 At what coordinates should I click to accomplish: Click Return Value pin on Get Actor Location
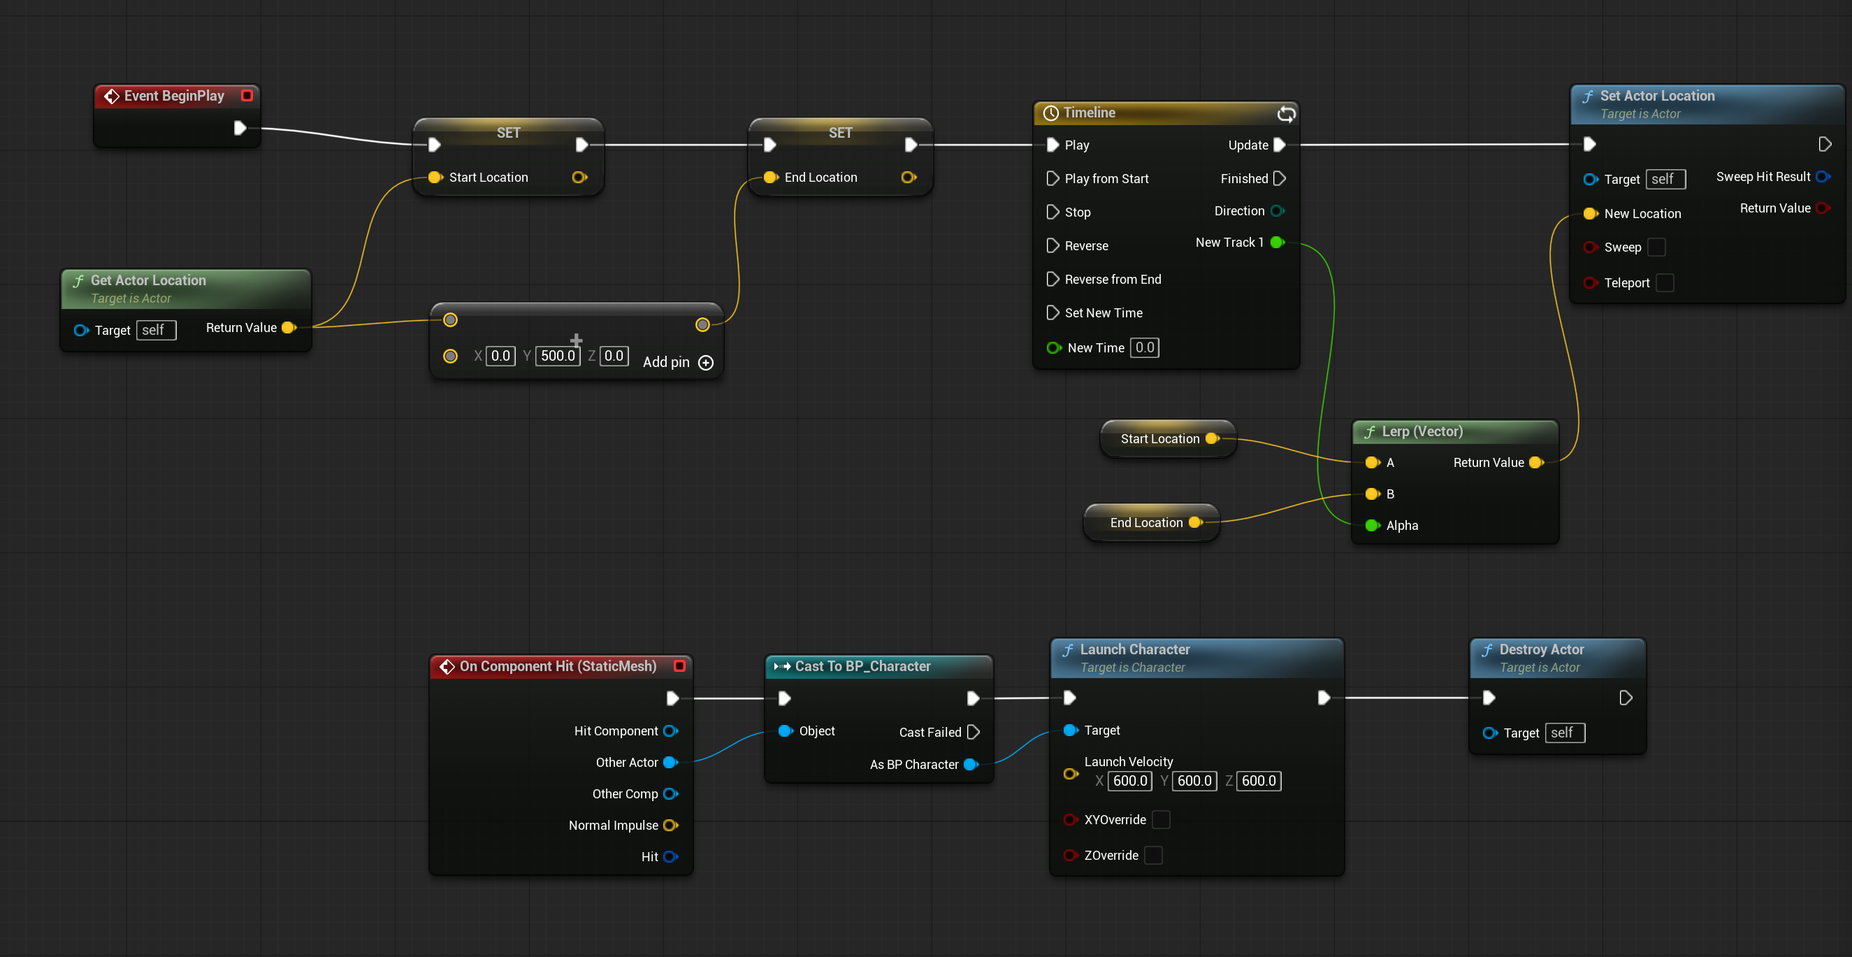[289, 328]
